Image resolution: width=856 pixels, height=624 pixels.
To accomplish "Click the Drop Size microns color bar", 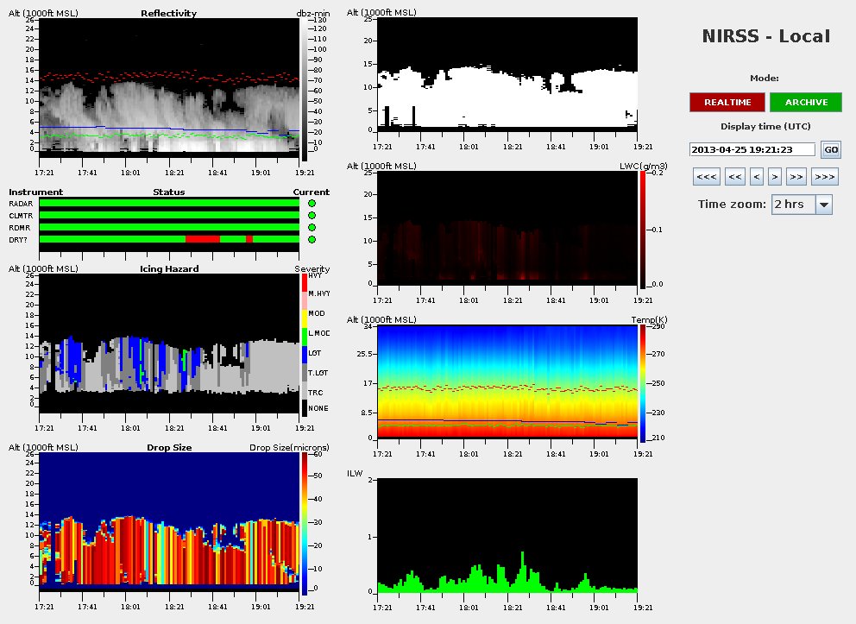I will click(305, 524).
